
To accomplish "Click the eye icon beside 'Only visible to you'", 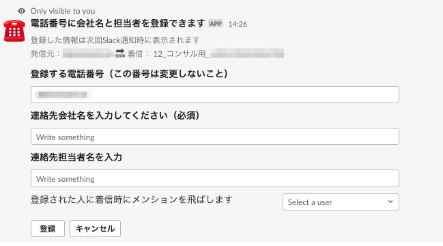I will pos(21,11).
